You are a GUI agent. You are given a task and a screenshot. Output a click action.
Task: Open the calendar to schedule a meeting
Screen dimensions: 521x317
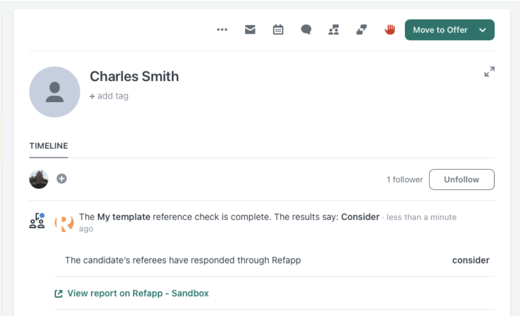(278, 30)
